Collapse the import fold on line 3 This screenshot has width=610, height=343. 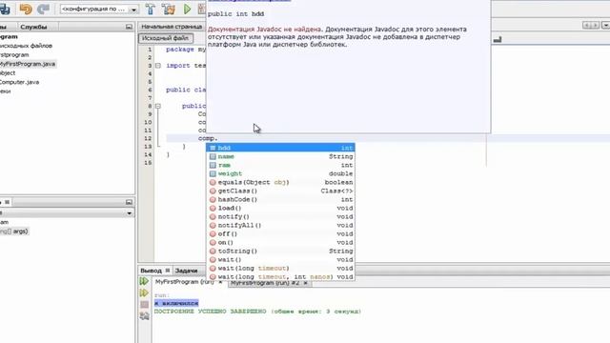click(158, 66)
